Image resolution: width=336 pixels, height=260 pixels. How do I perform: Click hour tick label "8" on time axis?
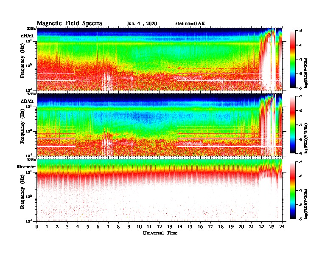pos(119,226)
